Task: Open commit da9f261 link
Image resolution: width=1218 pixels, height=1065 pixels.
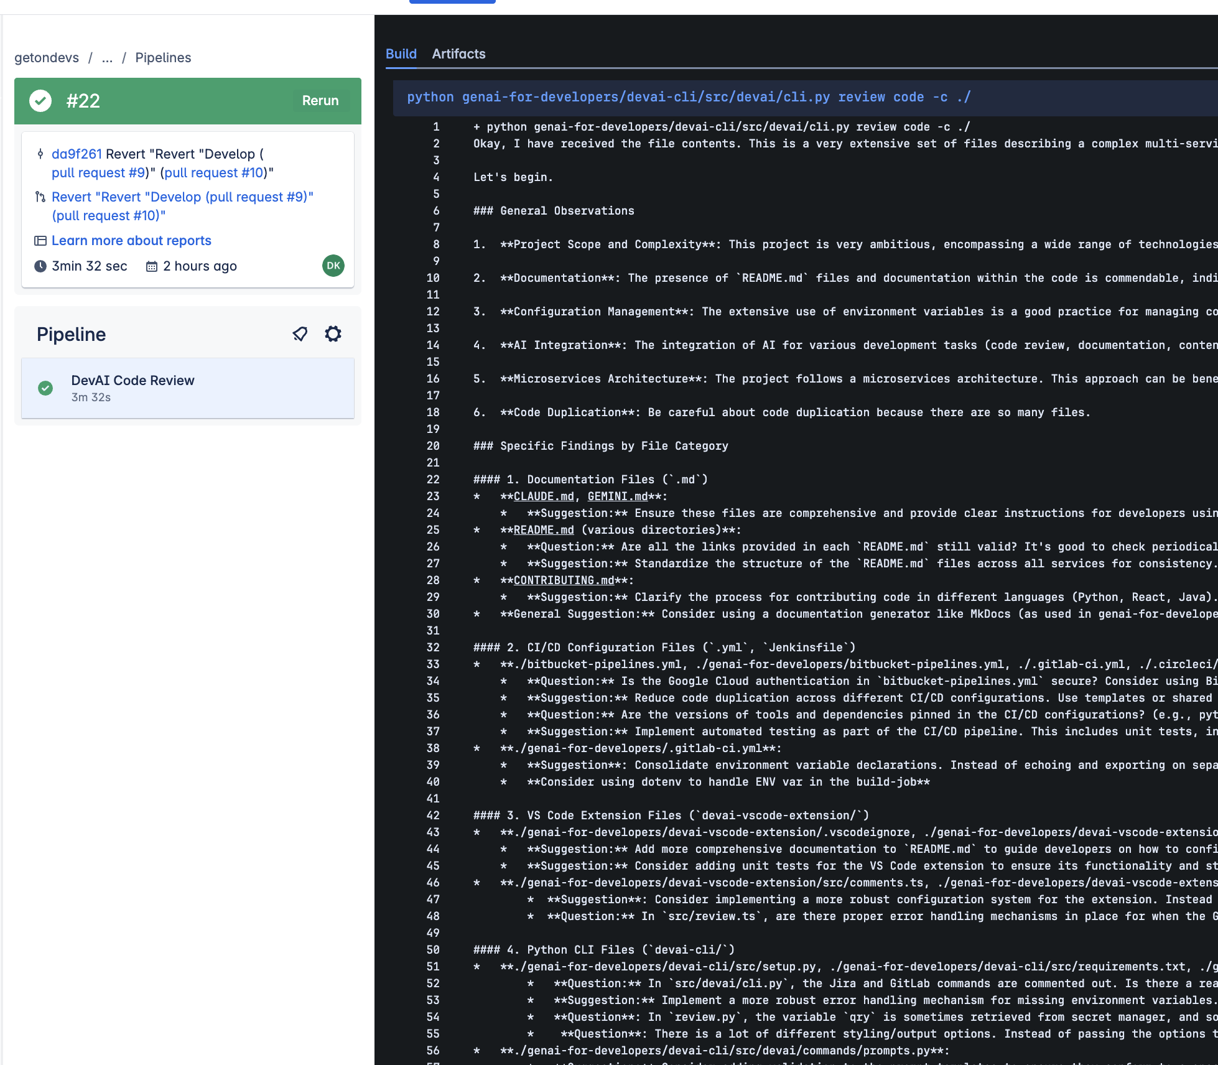Action: [77, 154]
